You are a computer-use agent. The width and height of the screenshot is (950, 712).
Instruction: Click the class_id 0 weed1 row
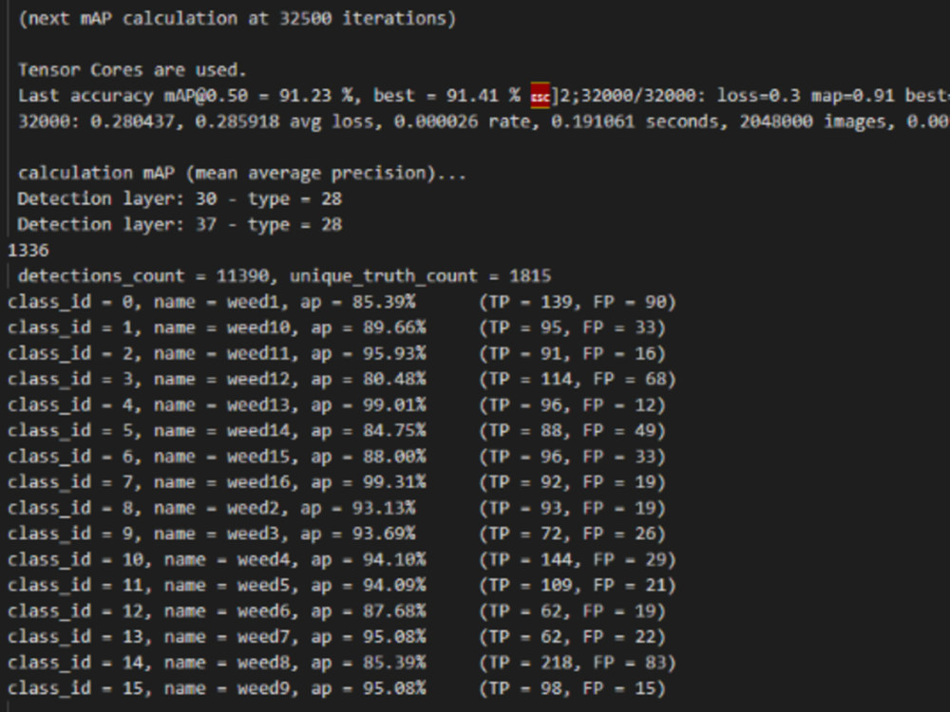[342, 302]
